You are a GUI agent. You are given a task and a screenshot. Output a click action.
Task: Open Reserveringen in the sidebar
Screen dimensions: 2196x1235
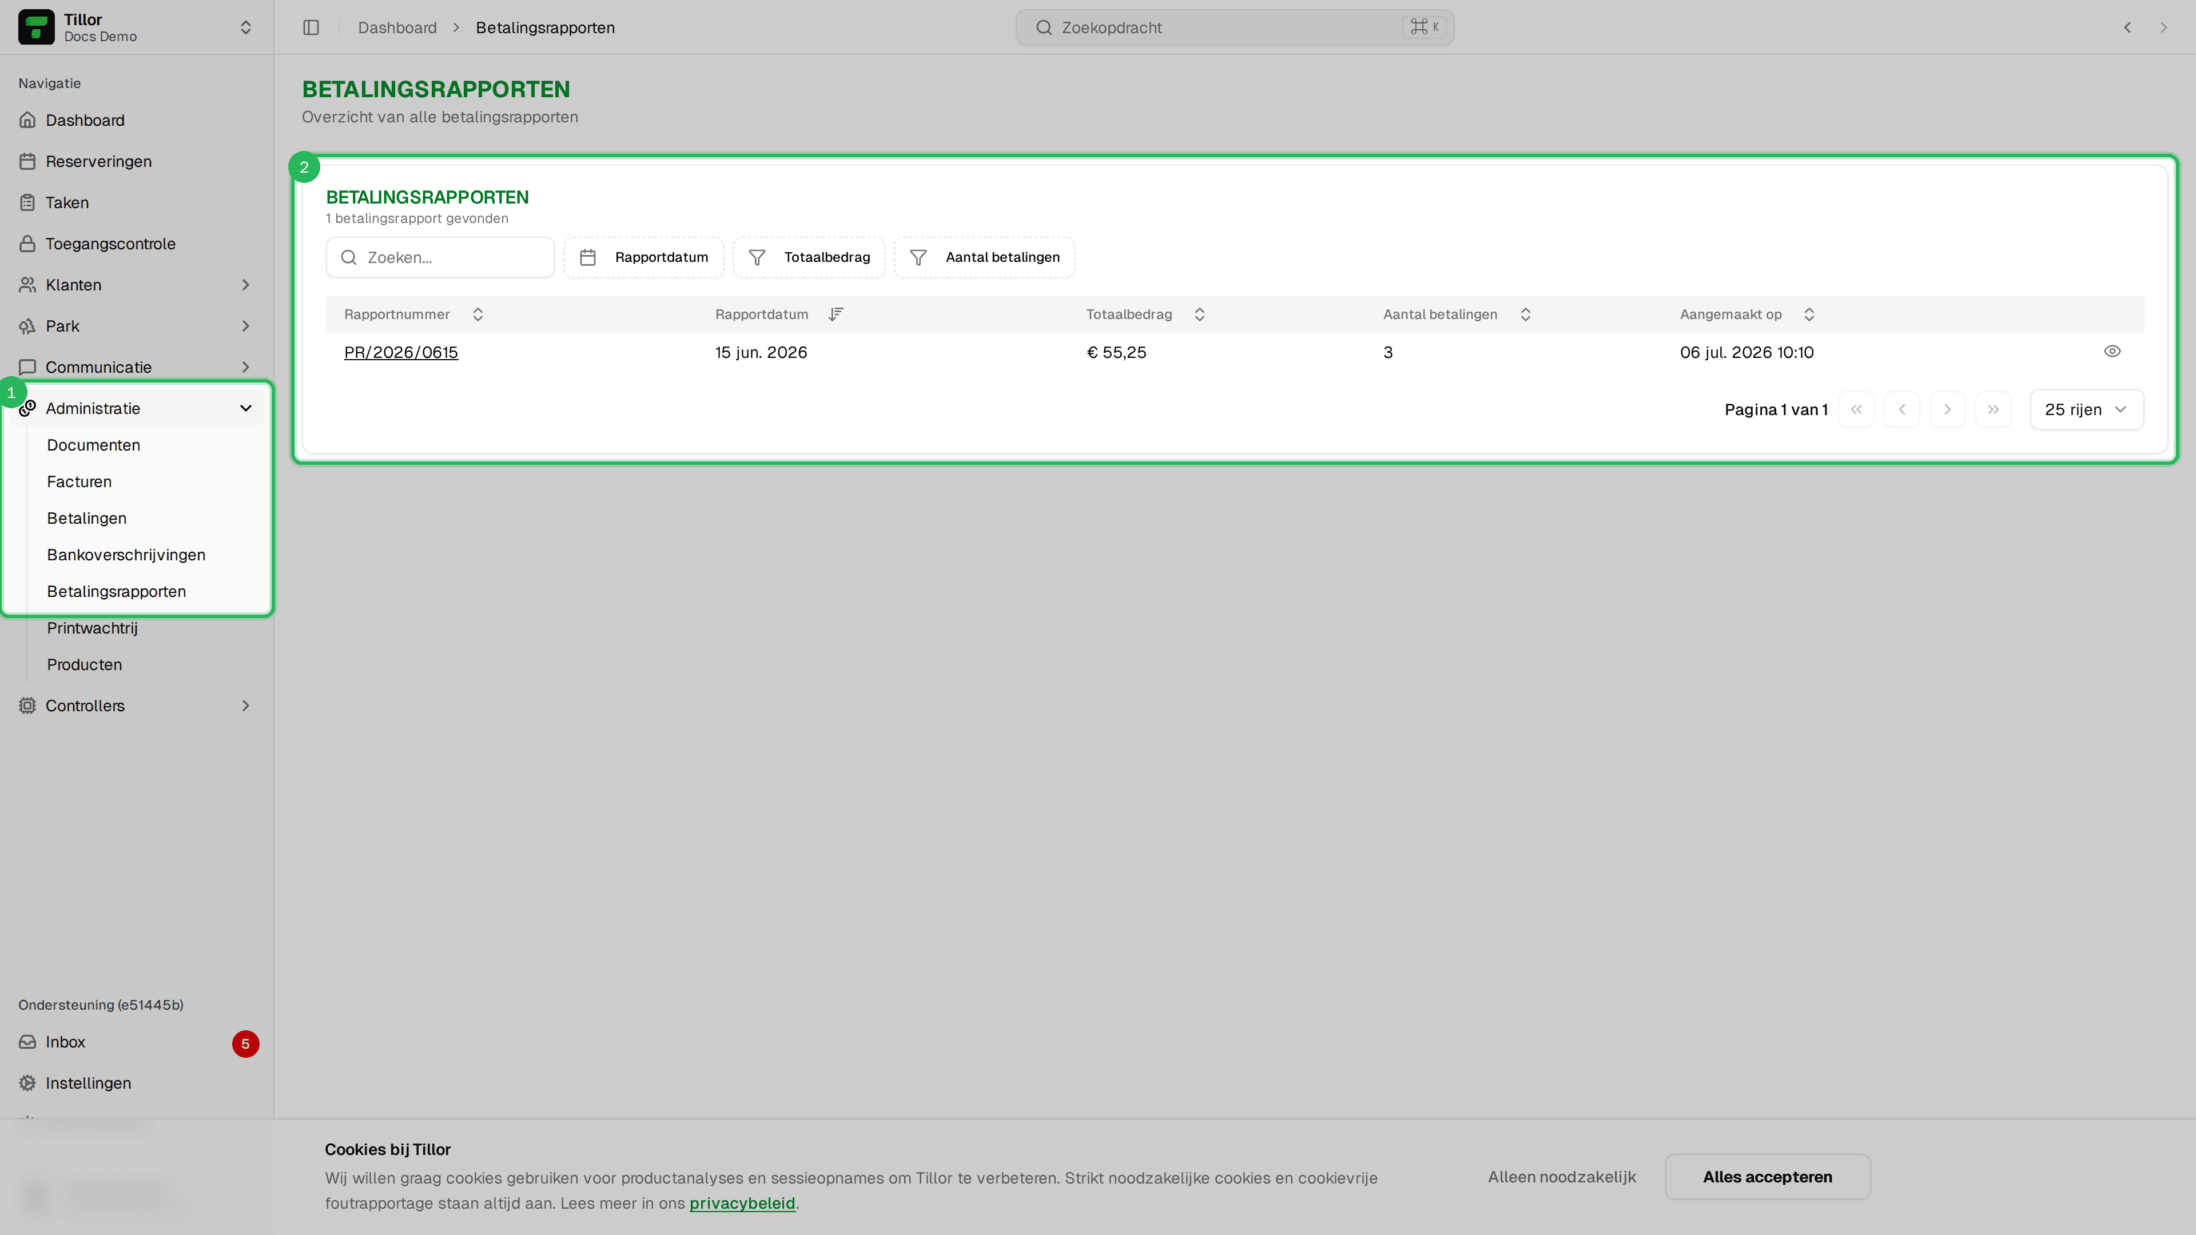[137, 161]
